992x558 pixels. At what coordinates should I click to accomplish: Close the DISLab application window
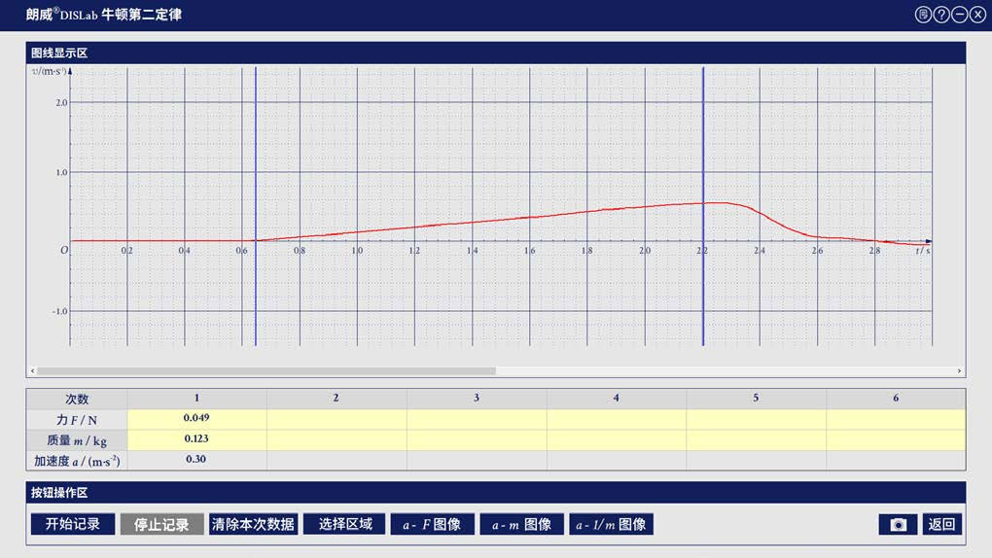click(977, 15)
